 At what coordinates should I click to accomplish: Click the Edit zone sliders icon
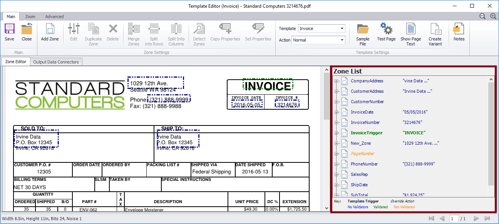click(x=74, y=29)
